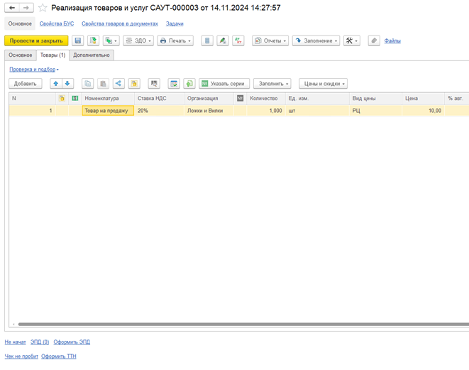This screenshot has height=370, width=469.
Task: Add document to favorites with star icon
Action: point(43,8)
